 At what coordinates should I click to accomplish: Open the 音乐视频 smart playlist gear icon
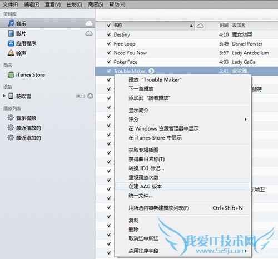(11, 118)
